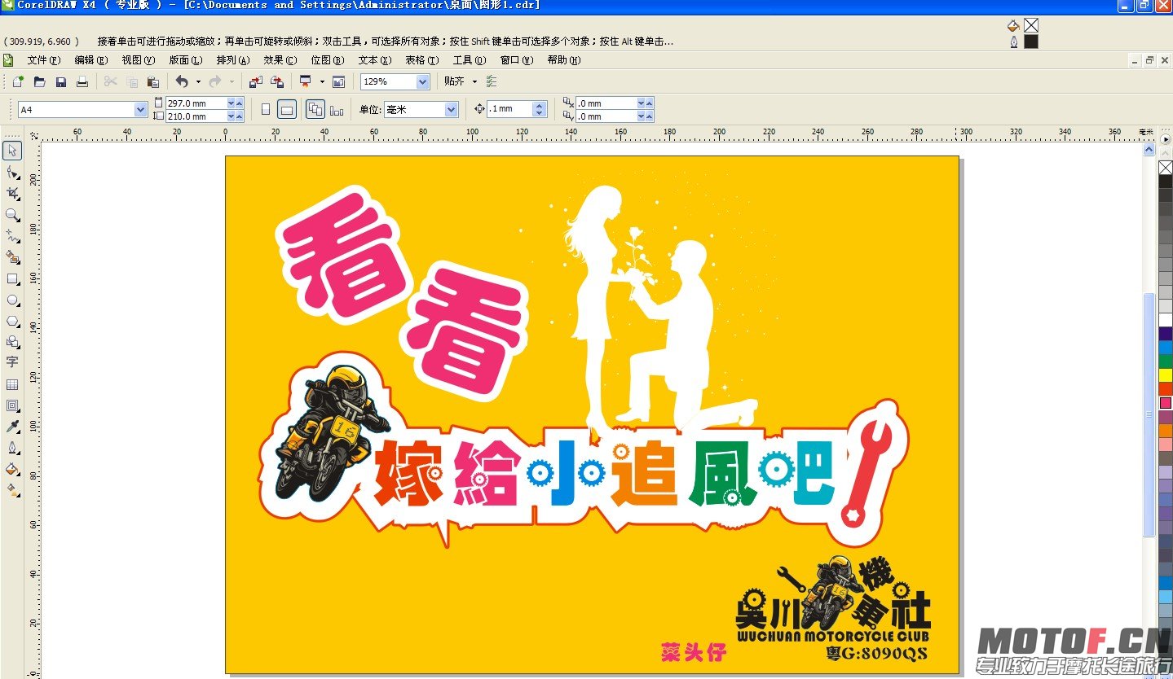Image resolution: width=1173 pixels, height=679 pixels.
Task: Open the zoom level 129% dropdown
Action: (423, 81)
